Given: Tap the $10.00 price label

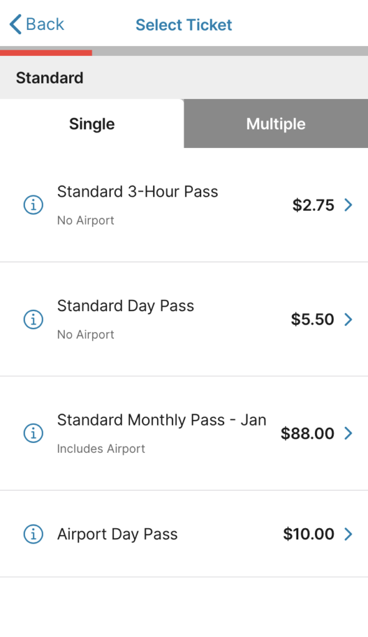Looking at the screenshot, I should click(309, 534).
